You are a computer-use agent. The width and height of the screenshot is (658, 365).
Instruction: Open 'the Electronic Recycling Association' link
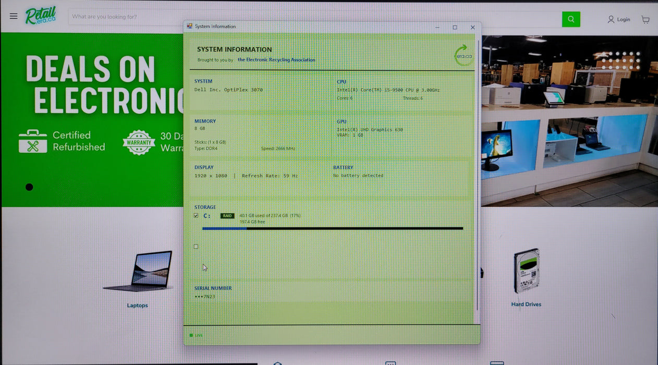click(276, 60)
